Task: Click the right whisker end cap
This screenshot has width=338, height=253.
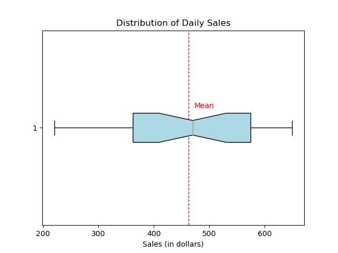Action: pyautogui.click(x=292, y=128)
